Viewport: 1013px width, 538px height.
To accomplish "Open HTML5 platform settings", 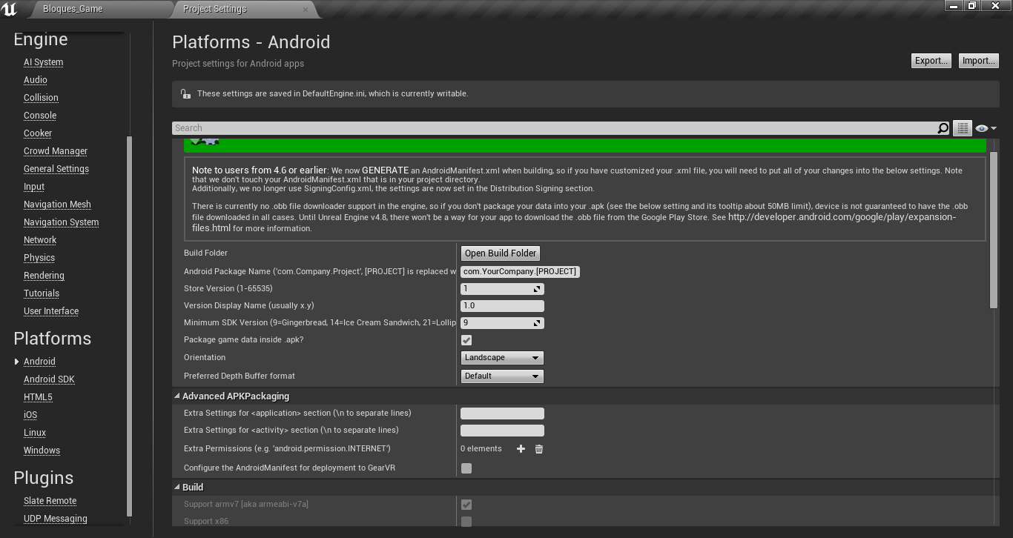I will 38,397.
